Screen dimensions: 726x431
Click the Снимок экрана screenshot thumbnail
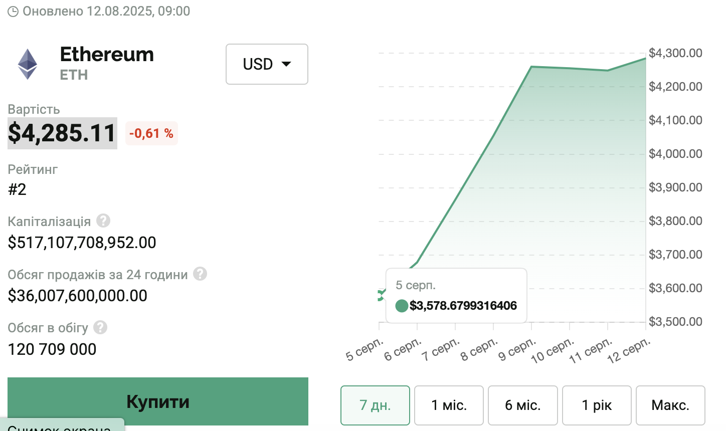click(60, 426)
